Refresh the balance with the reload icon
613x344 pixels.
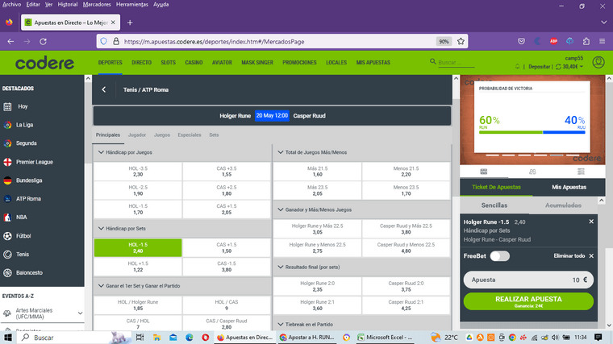point(558,67)
